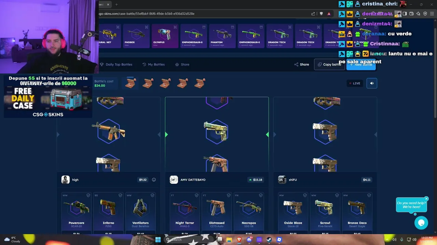Image resolution: width=437 pixels, height=245 pixels.
Task: Open Brave browser from taskbar
Action: click(239, 240)
